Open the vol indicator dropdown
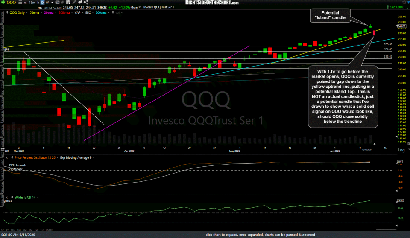The width and height of the screenshot is (410, 238). (x=122, y=12)
